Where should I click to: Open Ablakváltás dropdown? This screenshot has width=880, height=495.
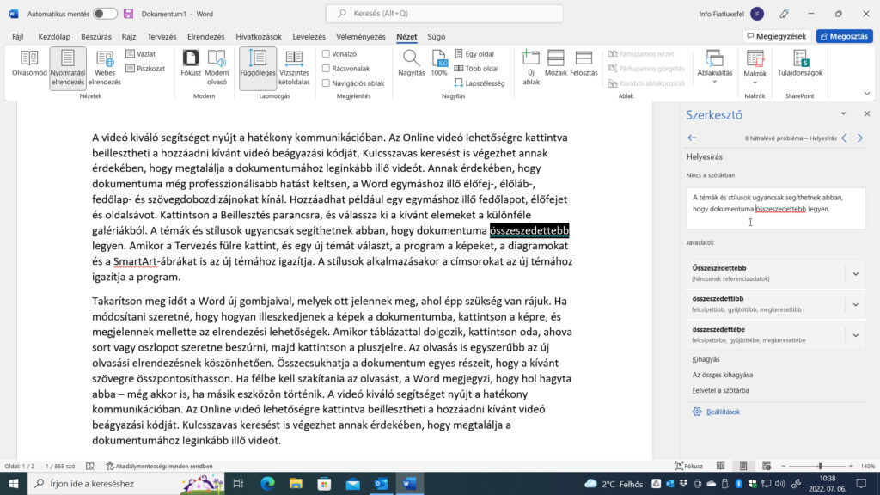[x=714, y=67]
